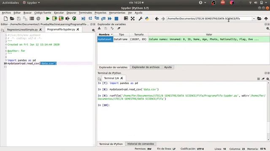Click the Save all files toolbar icon
Viewport: 270px width, 151px height.
25,18
